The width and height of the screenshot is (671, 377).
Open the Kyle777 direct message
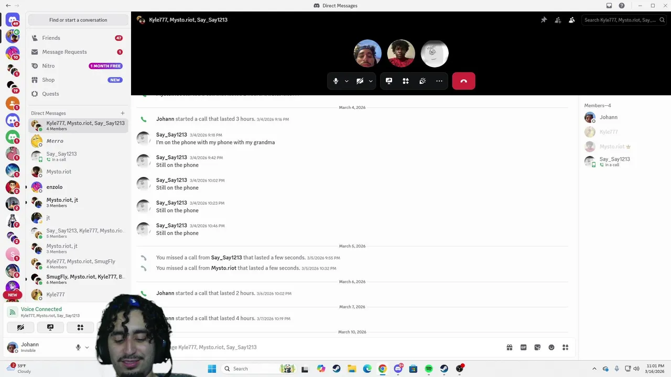[x=78, y=294]
